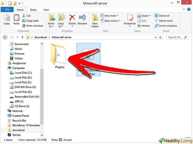Go up one folder level

click(22, 37)
